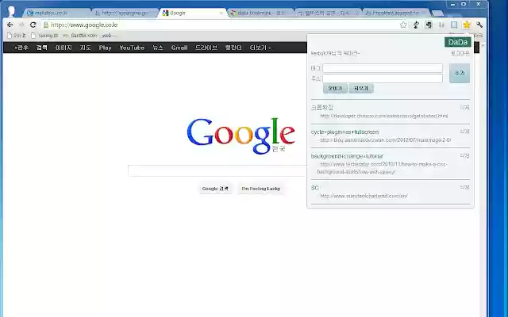Bookmark this page with the address bar star
Viewport: 508px width, 317px height.
403,25
